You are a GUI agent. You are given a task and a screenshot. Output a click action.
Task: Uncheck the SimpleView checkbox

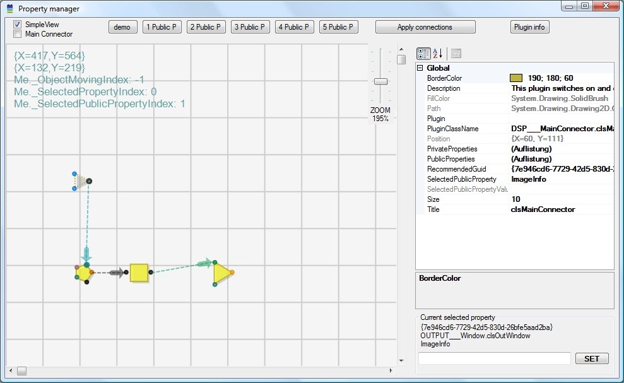click(18, 24)
